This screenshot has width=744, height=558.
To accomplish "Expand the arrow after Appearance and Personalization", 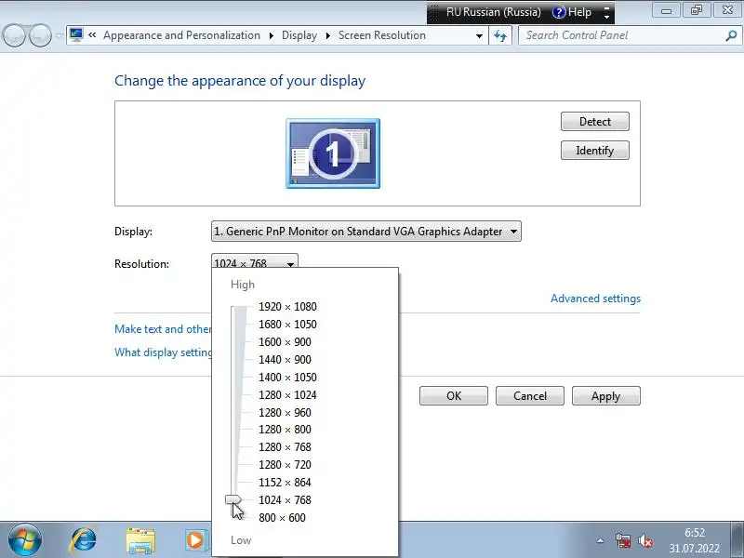I will pyautogui.click(x=271, y=35).
